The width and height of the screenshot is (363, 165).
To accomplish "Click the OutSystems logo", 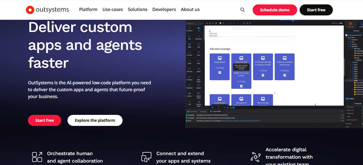I will point(47,10).
